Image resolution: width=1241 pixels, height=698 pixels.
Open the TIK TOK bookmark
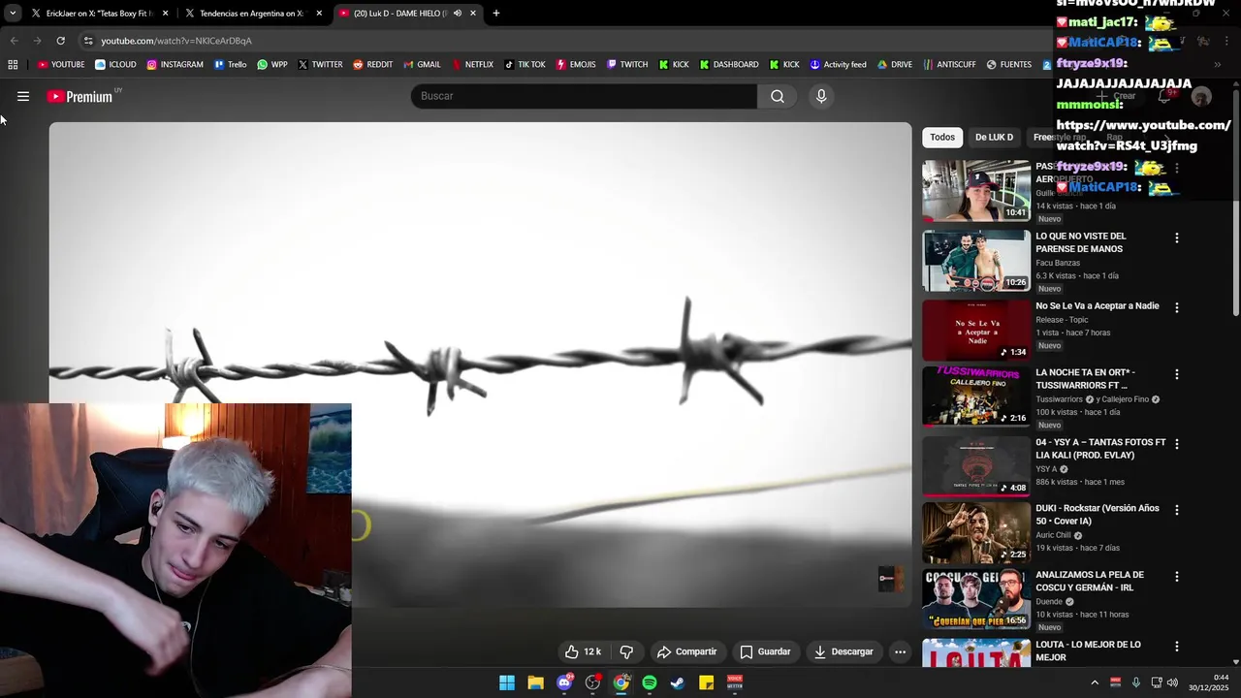tap(524, 65)
